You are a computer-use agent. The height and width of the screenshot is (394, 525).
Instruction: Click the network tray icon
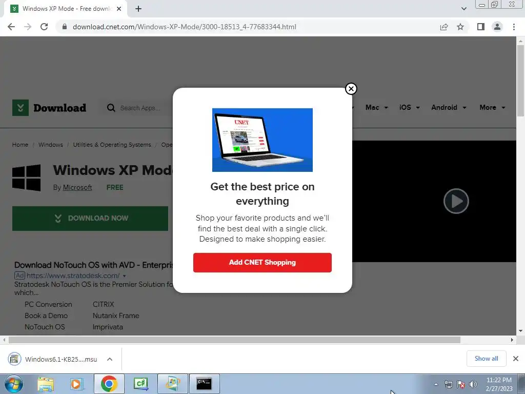pos(448,384)
